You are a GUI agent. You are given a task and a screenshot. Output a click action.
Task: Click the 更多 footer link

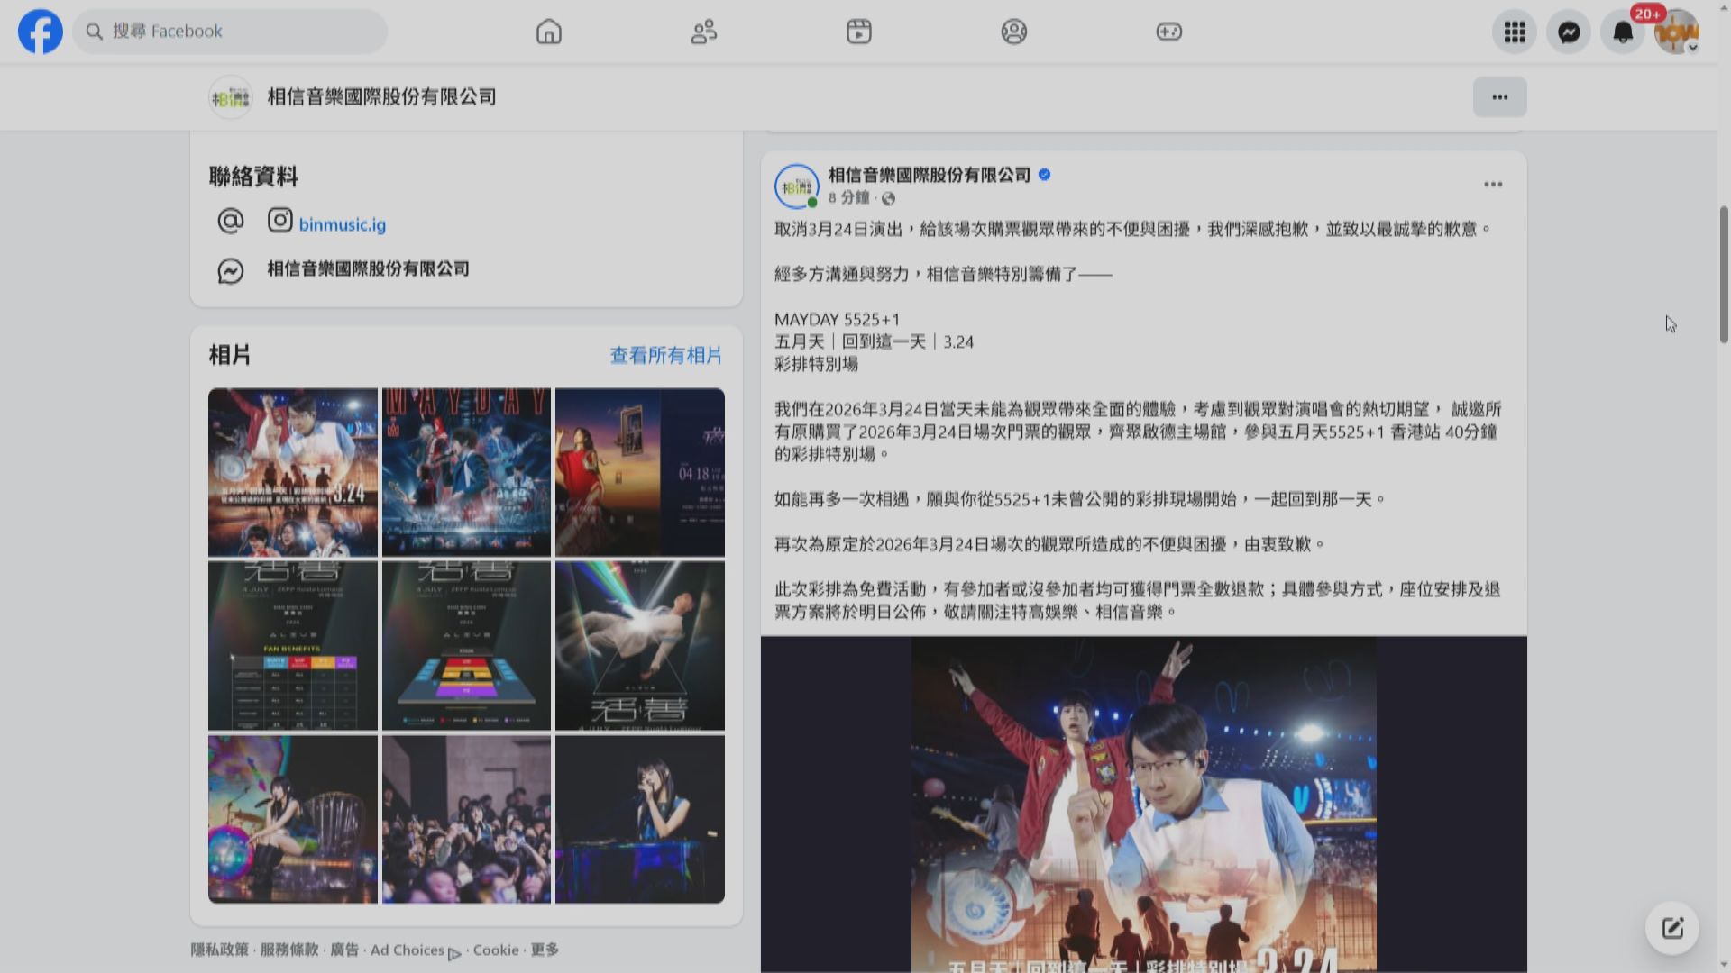click(545, 950)
